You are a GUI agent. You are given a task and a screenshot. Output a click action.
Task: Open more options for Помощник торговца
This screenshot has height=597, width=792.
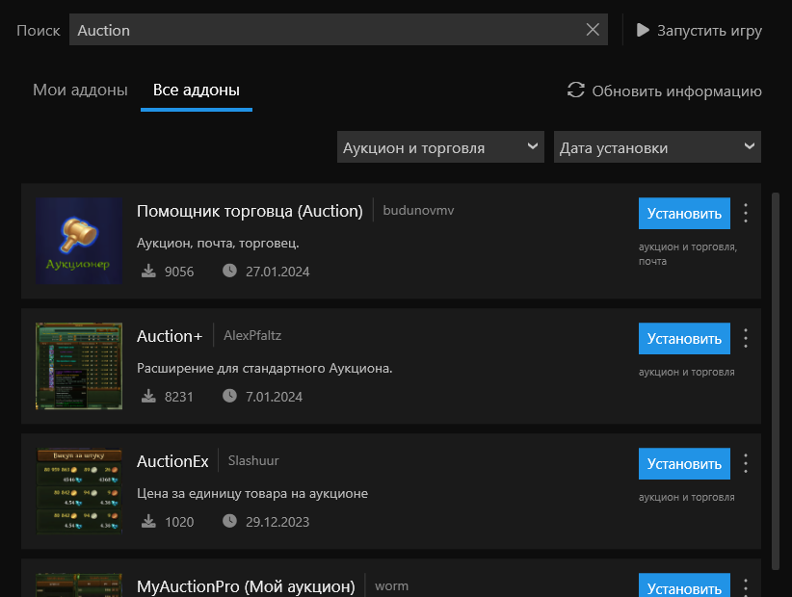point(746,213)
